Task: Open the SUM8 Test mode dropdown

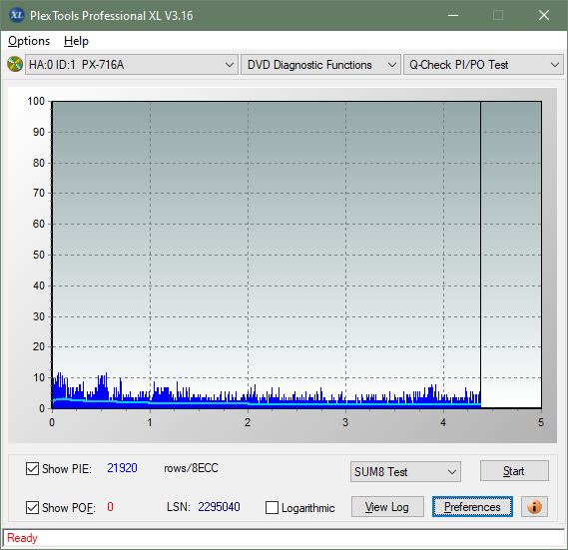Action: pyautogui.click(x=405, y=471)
